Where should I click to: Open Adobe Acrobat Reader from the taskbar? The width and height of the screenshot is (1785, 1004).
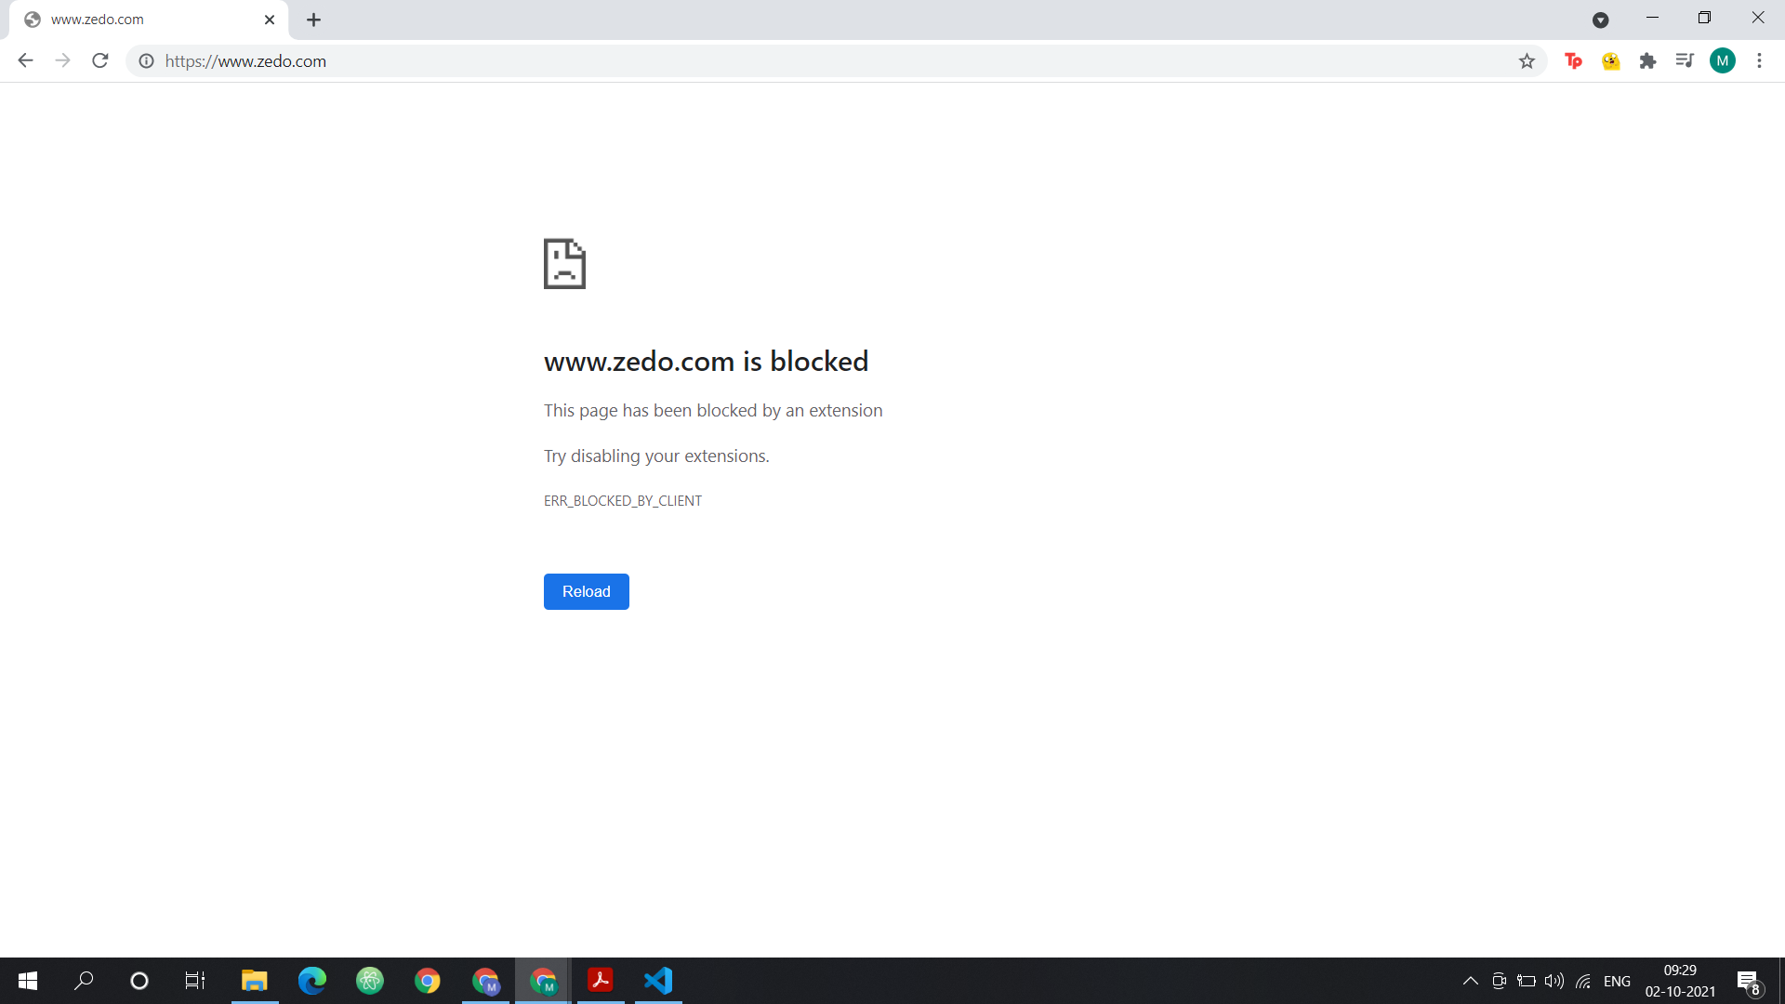601,981
